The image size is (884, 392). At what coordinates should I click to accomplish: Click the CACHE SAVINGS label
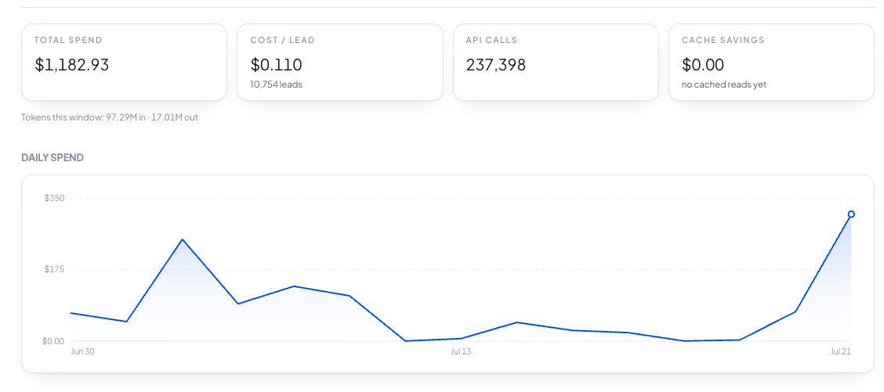pyautogui.click(x=723, y=41)
